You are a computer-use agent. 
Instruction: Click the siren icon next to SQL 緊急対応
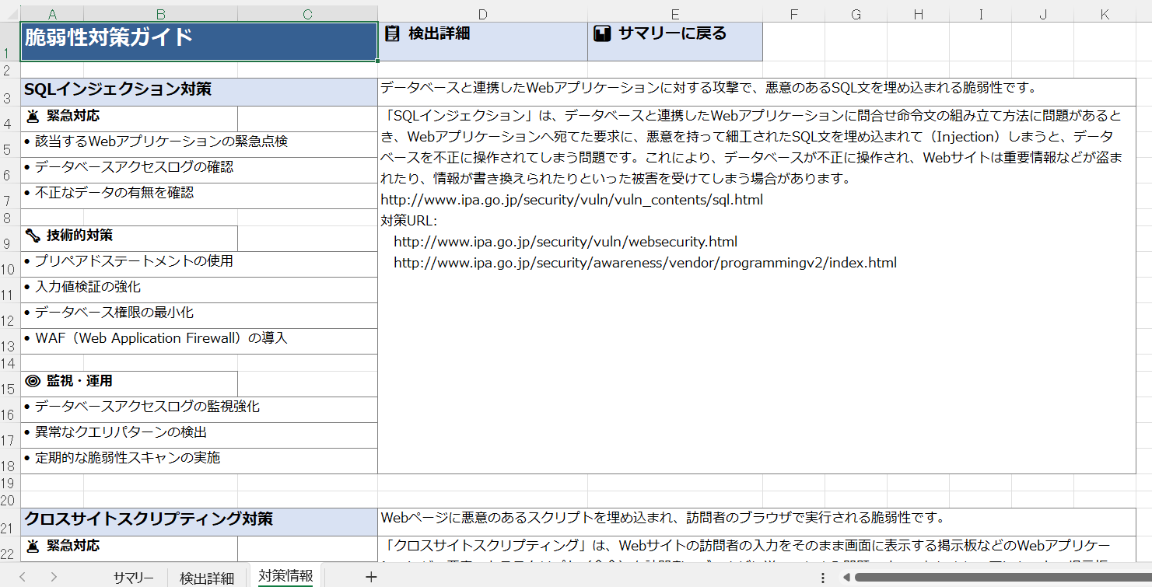coord(33,117)
